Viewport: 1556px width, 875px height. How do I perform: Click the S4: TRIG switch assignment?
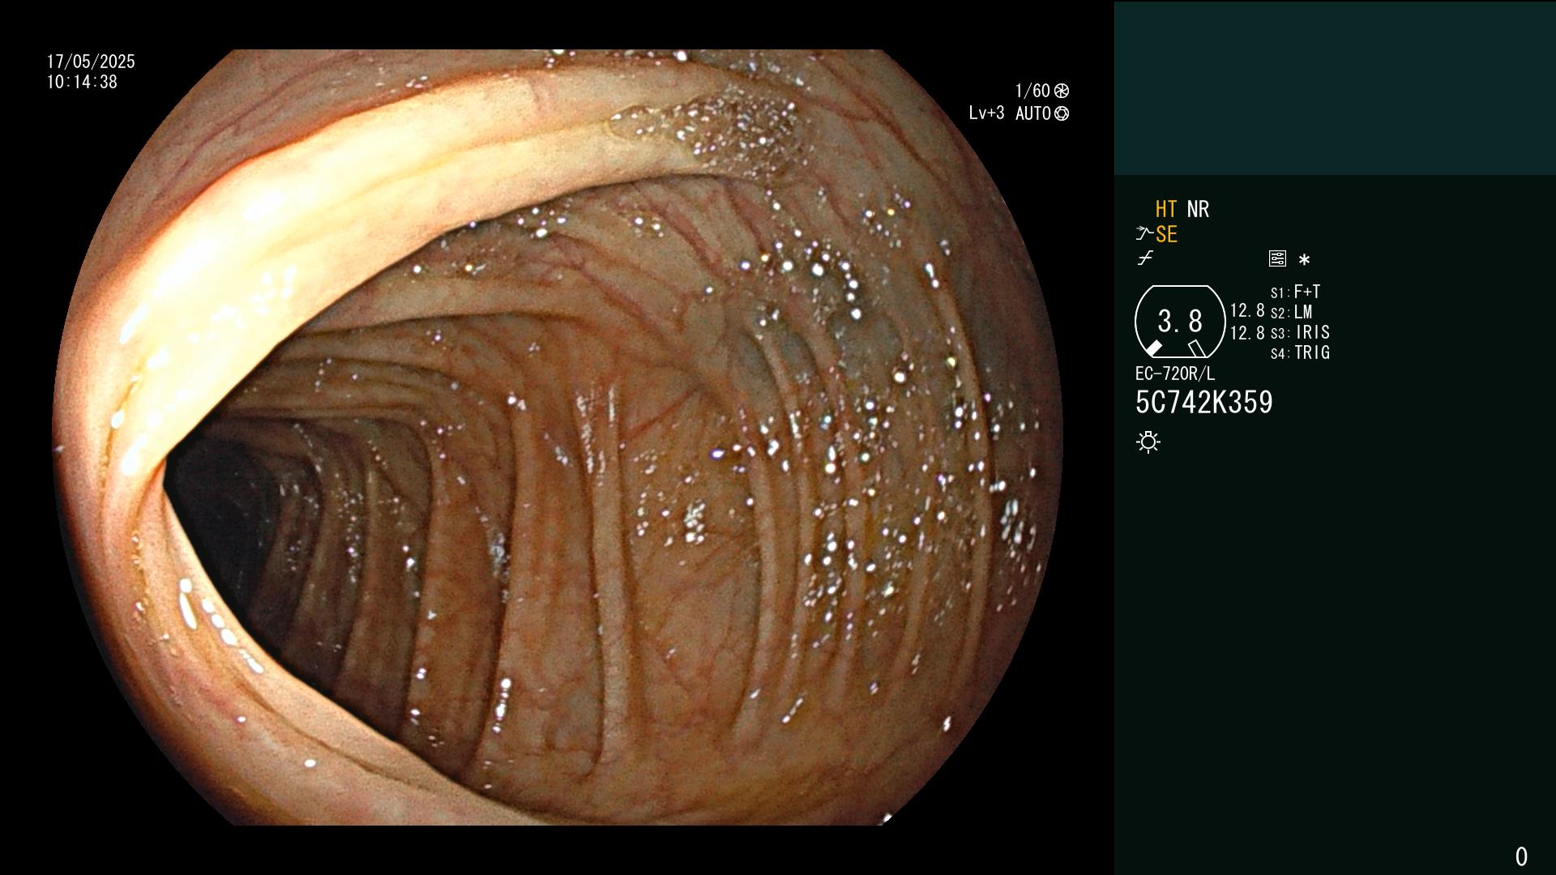tap(1300, 352)
